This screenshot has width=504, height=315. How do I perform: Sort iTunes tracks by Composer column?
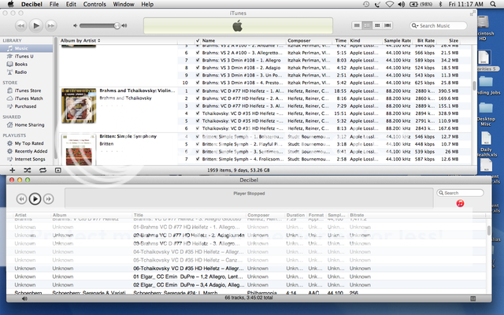309,40
